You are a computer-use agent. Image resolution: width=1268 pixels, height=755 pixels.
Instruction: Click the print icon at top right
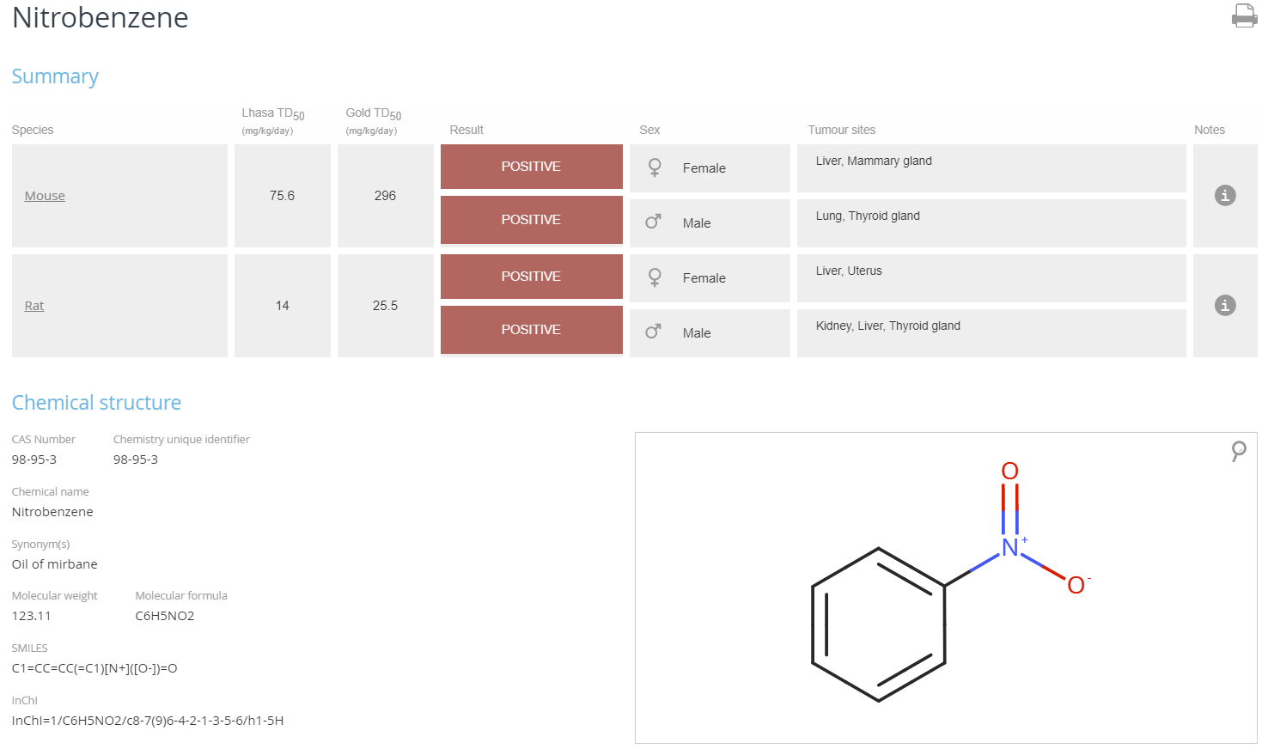click(1244, 16)
